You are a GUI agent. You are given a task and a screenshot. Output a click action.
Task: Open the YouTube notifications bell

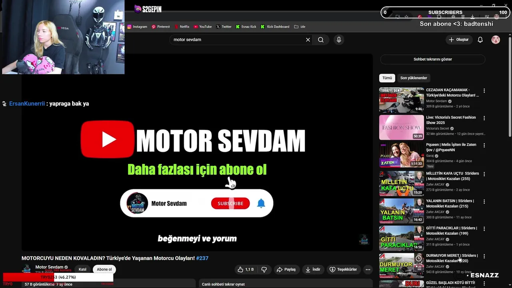click(x=480, y=40)
